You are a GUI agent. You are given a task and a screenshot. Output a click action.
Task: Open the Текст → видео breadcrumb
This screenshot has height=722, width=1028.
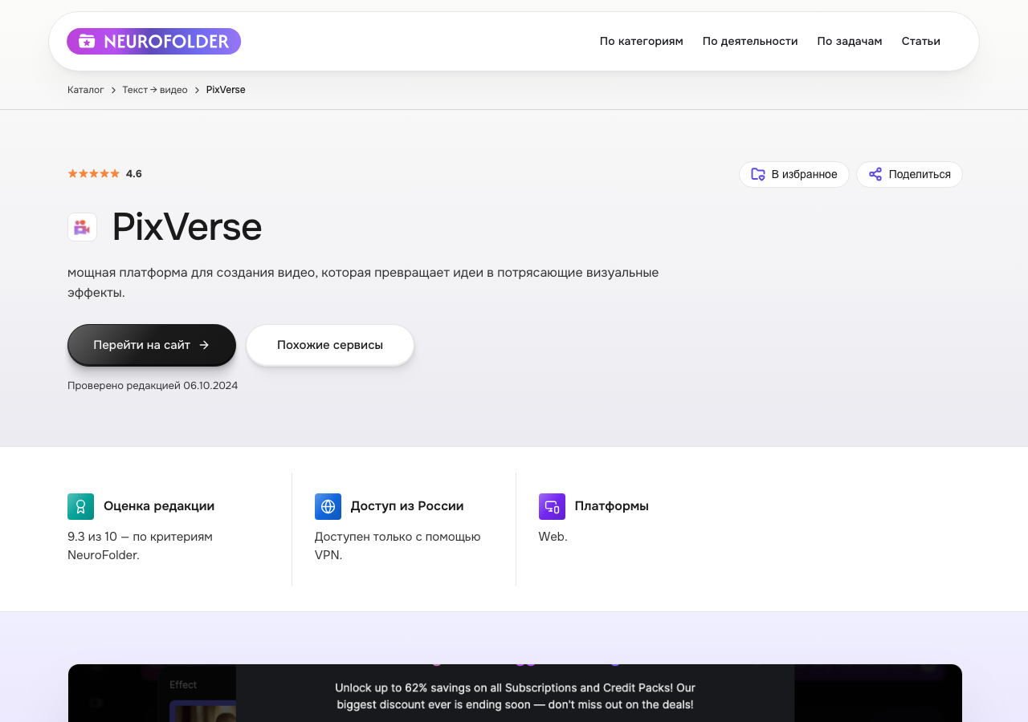[155, 90]
